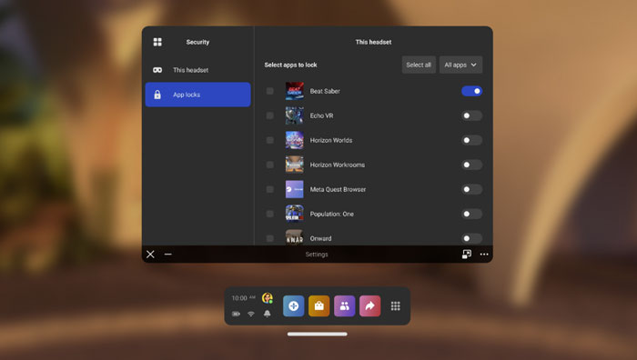Open the People app in the dock
The image size is (637, 360).
pos(345,306)
